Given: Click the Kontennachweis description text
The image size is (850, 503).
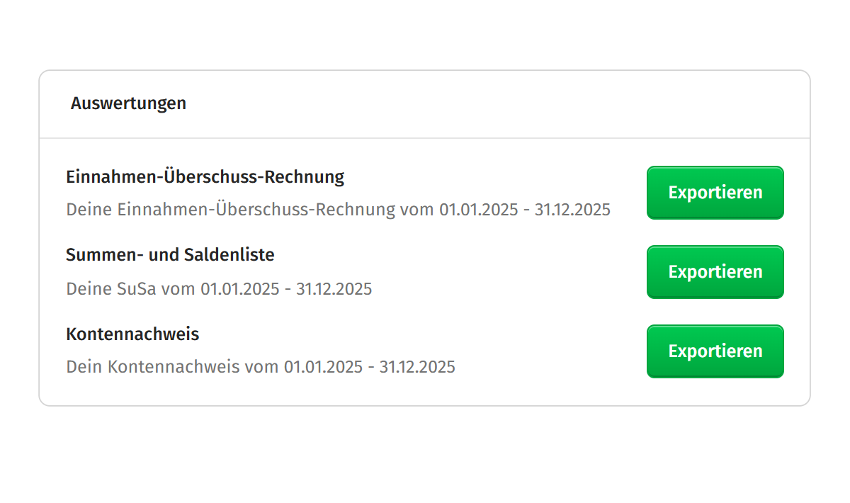Looking at the screenshot, I should coord(260,367).
